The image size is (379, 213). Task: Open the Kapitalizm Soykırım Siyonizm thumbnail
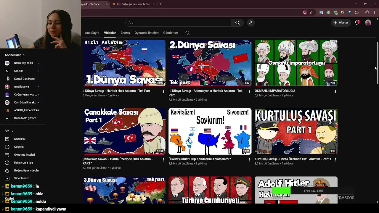(x=210, y=131)
